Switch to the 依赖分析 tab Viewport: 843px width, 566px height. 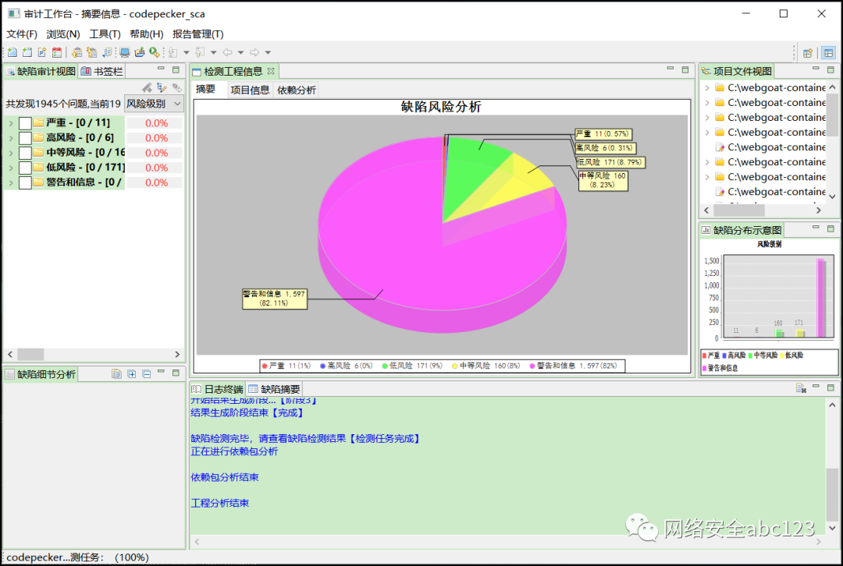pos(296,89)
